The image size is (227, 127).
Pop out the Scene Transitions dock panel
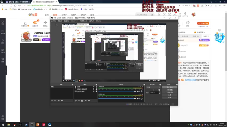tap(160, 84)
